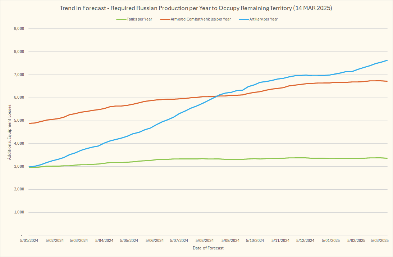Select the Tanks per Year legend label
The height and width of the screenshot is (257, 393).
pyautogui.click(x=139, y=19)
